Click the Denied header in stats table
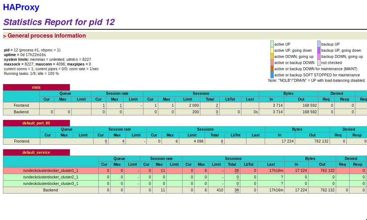367x220 pixels. point(337,94)
